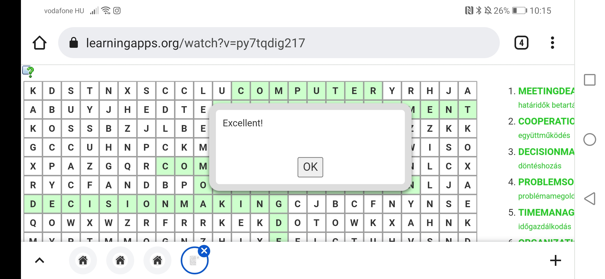Close the active tab with blue X
This screenshot has height=279, width=605.
pos(204,251)
